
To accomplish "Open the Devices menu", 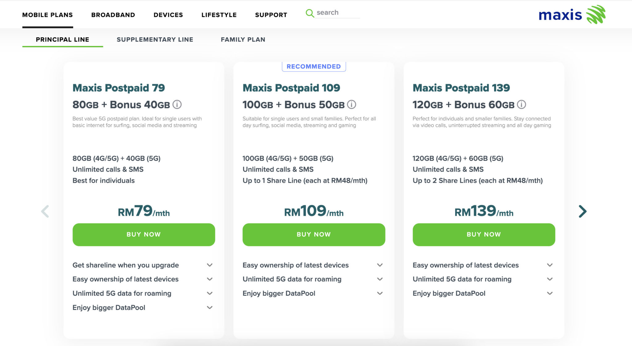I will click(x=168, y=15).
